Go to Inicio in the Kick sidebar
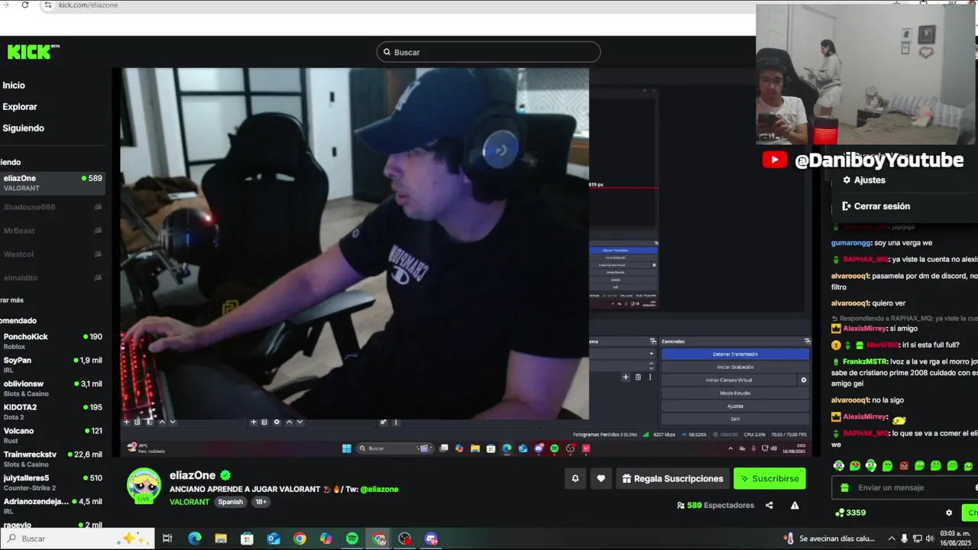The height and width of the screenshot is (550, 978). tap(14, 86)
